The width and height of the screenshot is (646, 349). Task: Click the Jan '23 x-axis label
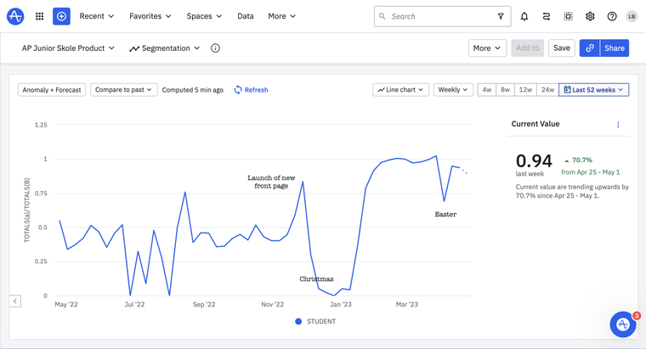(341, 305)
